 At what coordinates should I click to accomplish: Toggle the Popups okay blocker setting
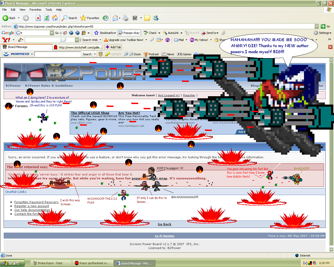pos(129,33)
